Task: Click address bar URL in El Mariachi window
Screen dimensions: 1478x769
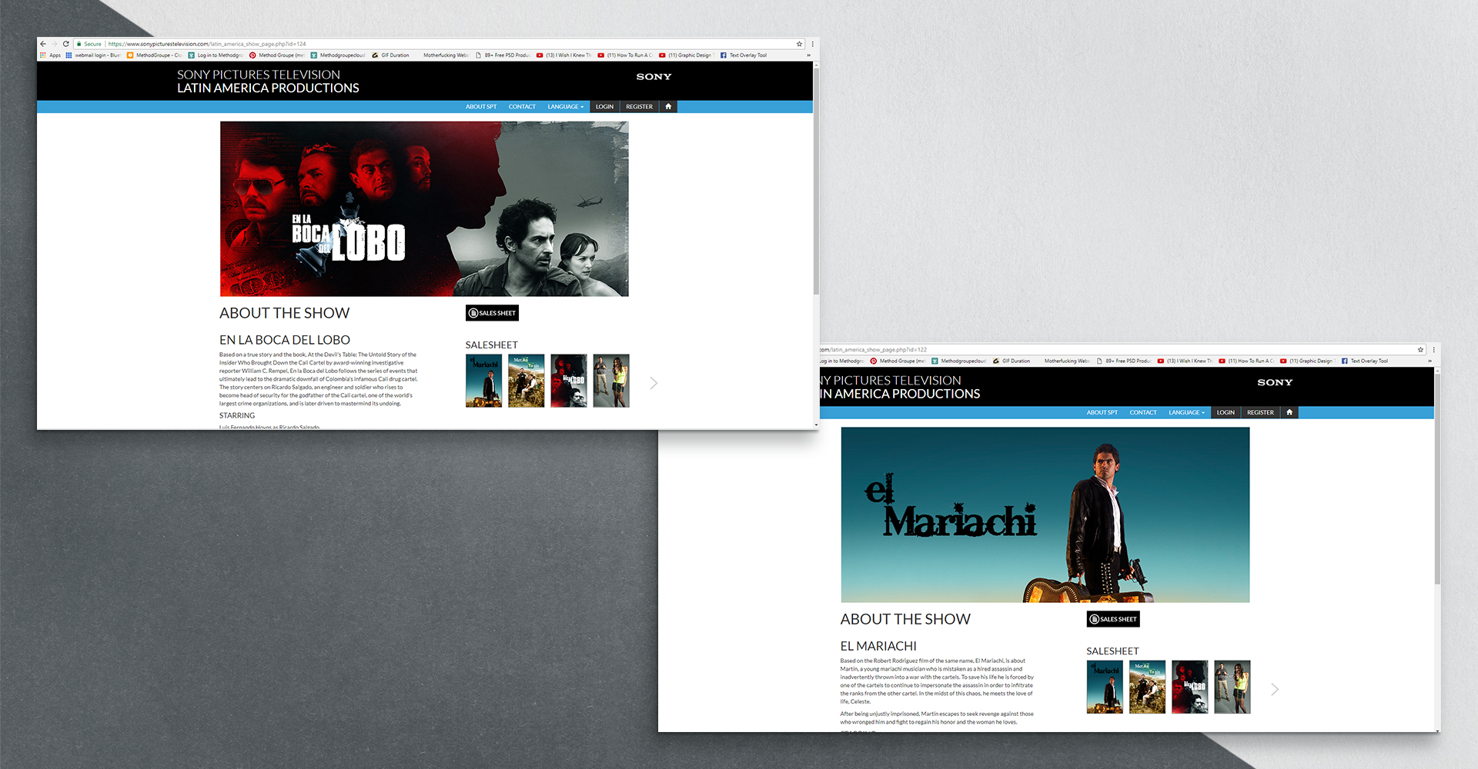Action: click(x=874, y=350)
